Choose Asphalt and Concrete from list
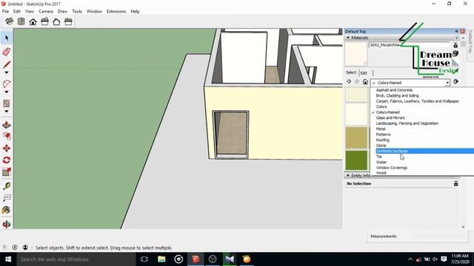Viewport: 474px width, 266px height. point(394,90)
